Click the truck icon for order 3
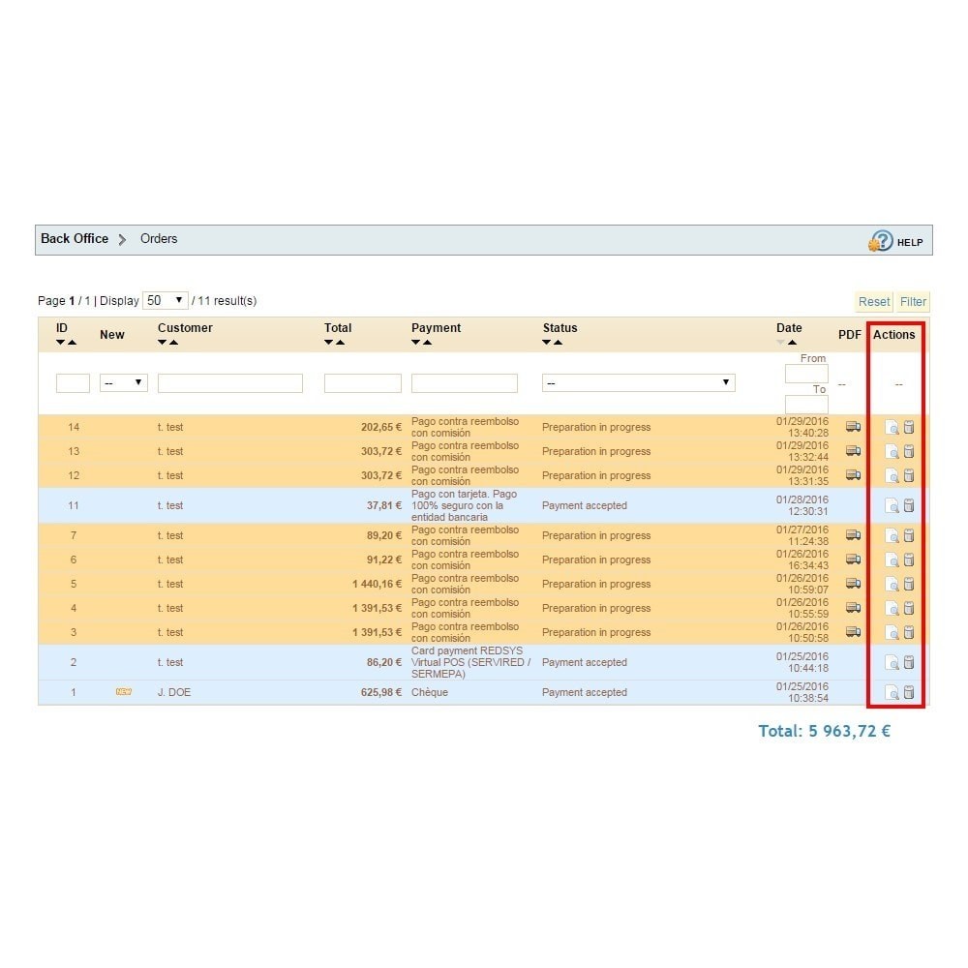Image resolution: width=968 pixels, height=968 pixels. tap(853, 631)
